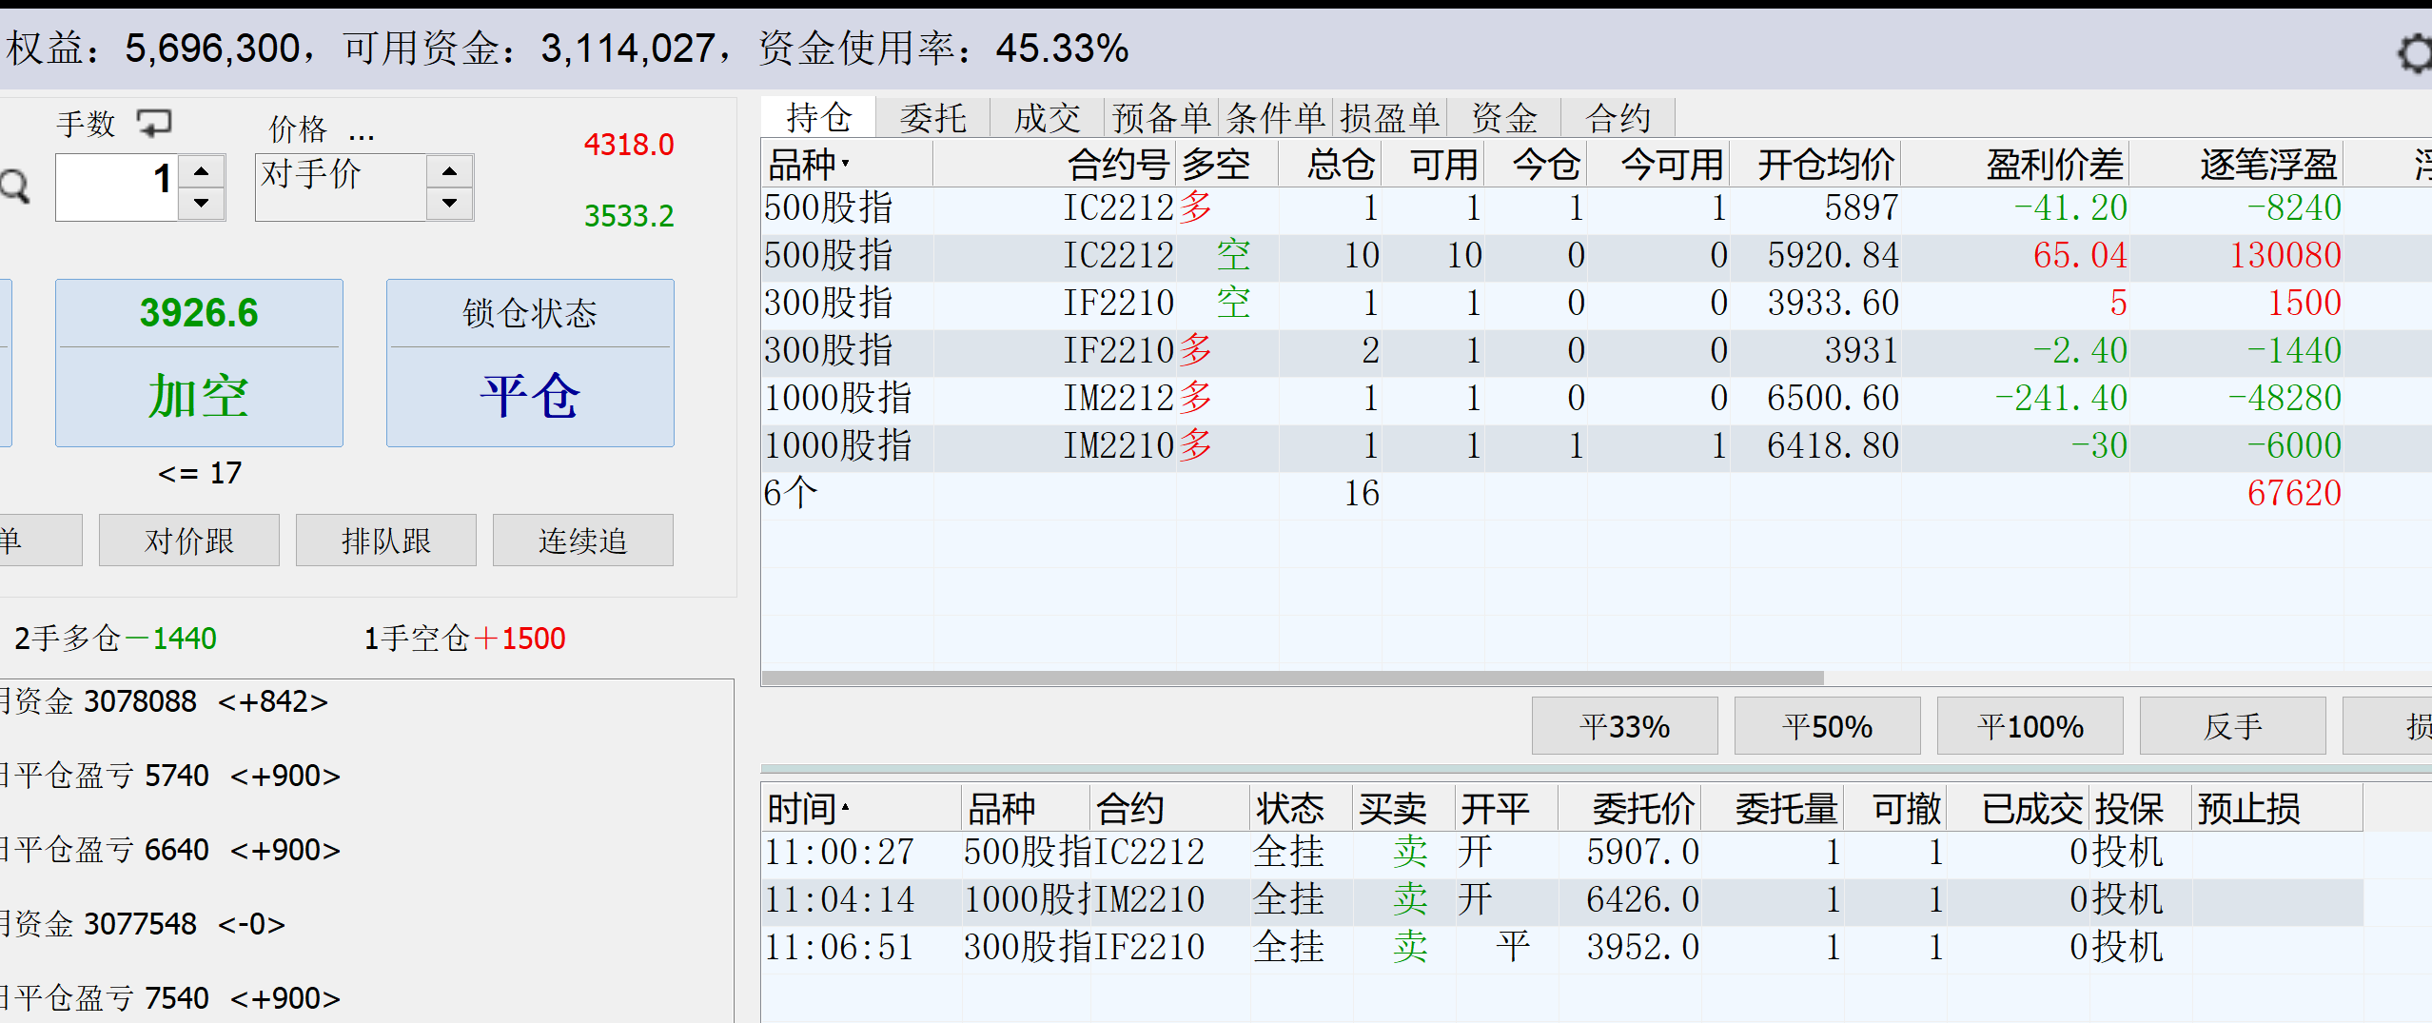Switch to the 条件单 tab

click(1276, 118)
